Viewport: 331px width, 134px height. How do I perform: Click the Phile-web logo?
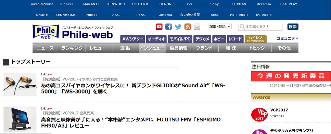pyautogui.click(x=73, y=32)
